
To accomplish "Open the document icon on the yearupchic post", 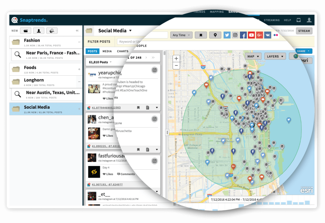I will [x=148, y=108].
